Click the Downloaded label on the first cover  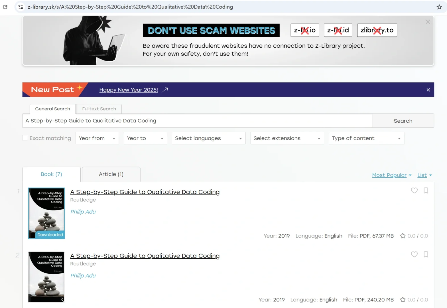pos(50,235)
